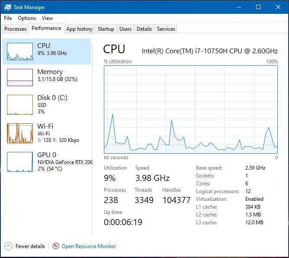289x258 pixels.
Task: Open the Options menu
Action: [27, 18]
